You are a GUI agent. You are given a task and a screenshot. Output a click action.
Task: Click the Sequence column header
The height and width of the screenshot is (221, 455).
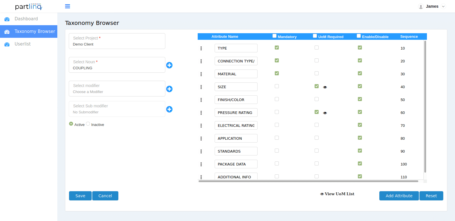click(x=409, y=37)
